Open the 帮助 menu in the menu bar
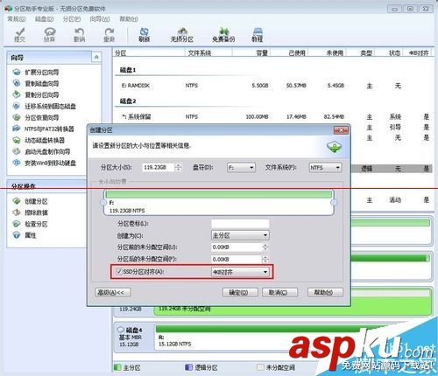 coord(129,19)
